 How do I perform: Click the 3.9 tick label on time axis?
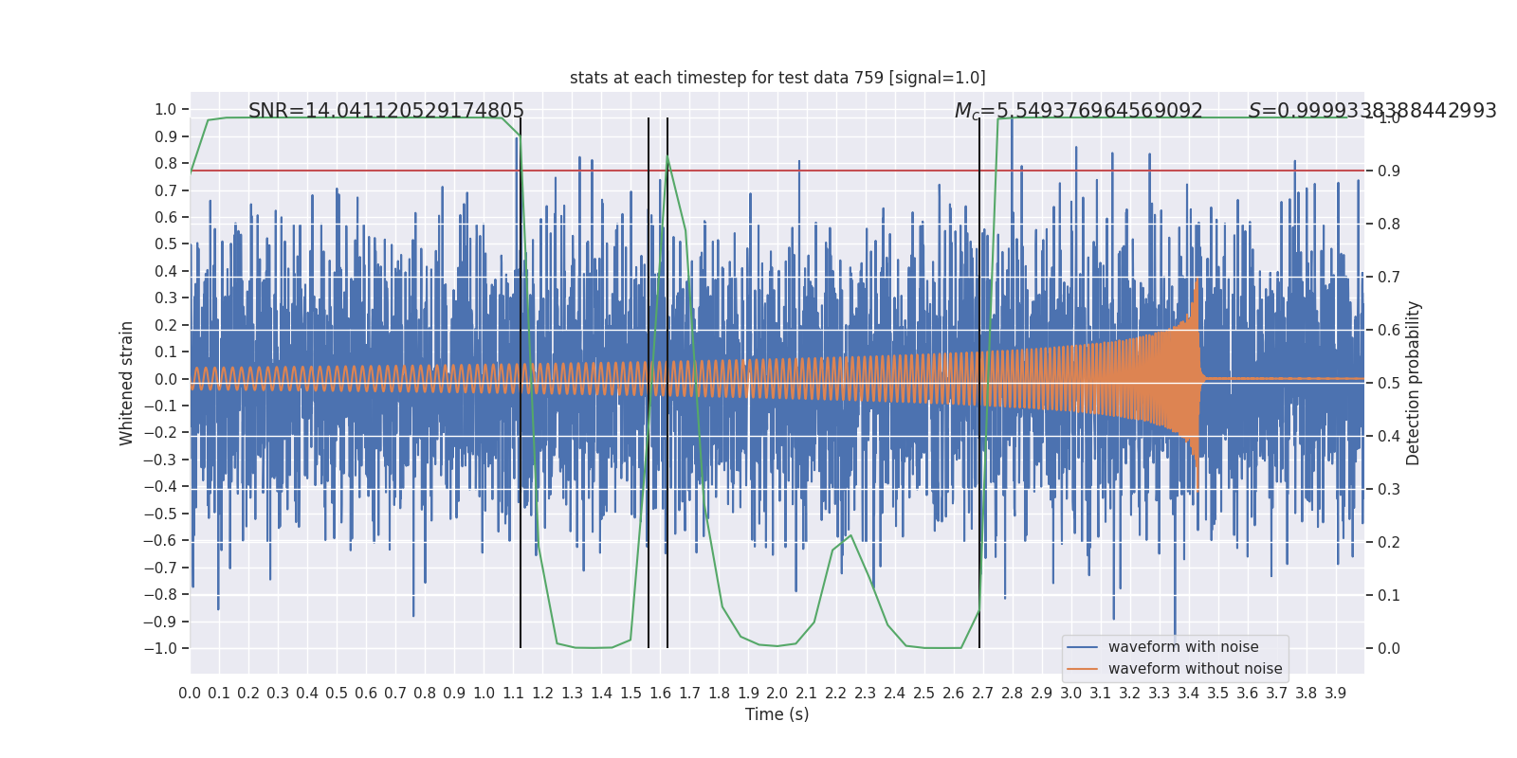(1335, 694)
